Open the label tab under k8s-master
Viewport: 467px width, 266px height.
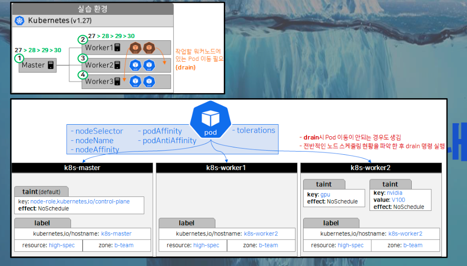tap(42, 223)
